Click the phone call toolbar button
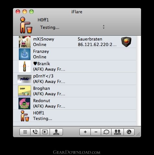This screenshot has height=155, width=154. [x=35, y=132]
